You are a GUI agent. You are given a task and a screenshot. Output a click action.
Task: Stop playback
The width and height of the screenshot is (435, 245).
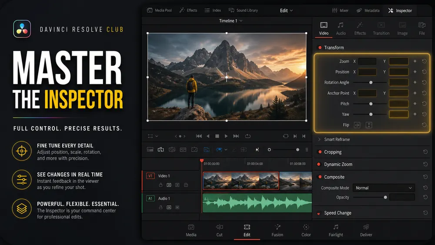click(217, 136)
